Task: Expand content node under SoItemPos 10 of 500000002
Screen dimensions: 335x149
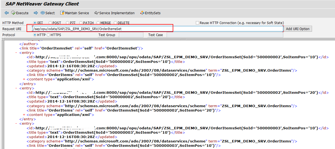Action: pyautogui.click(x=24, y=79)
